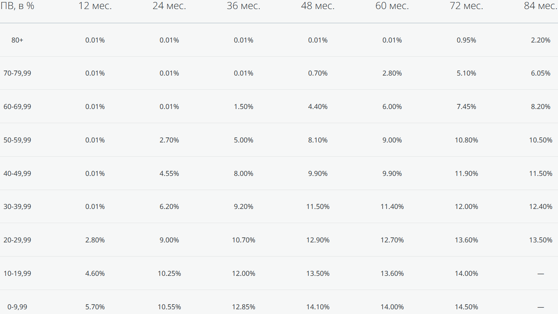Select the "80+" row label
Viewport: 558px width, 314px height.
pos(17,40)
